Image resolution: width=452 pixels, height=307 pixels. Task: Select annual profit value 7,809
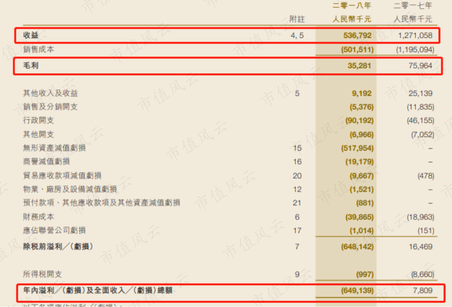coord(423,290)
